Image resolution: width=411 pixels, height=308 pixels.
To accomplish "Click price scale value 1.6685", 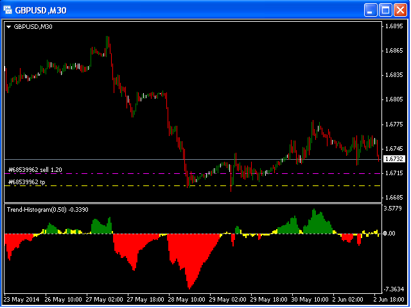I will (x=394, y=198).
